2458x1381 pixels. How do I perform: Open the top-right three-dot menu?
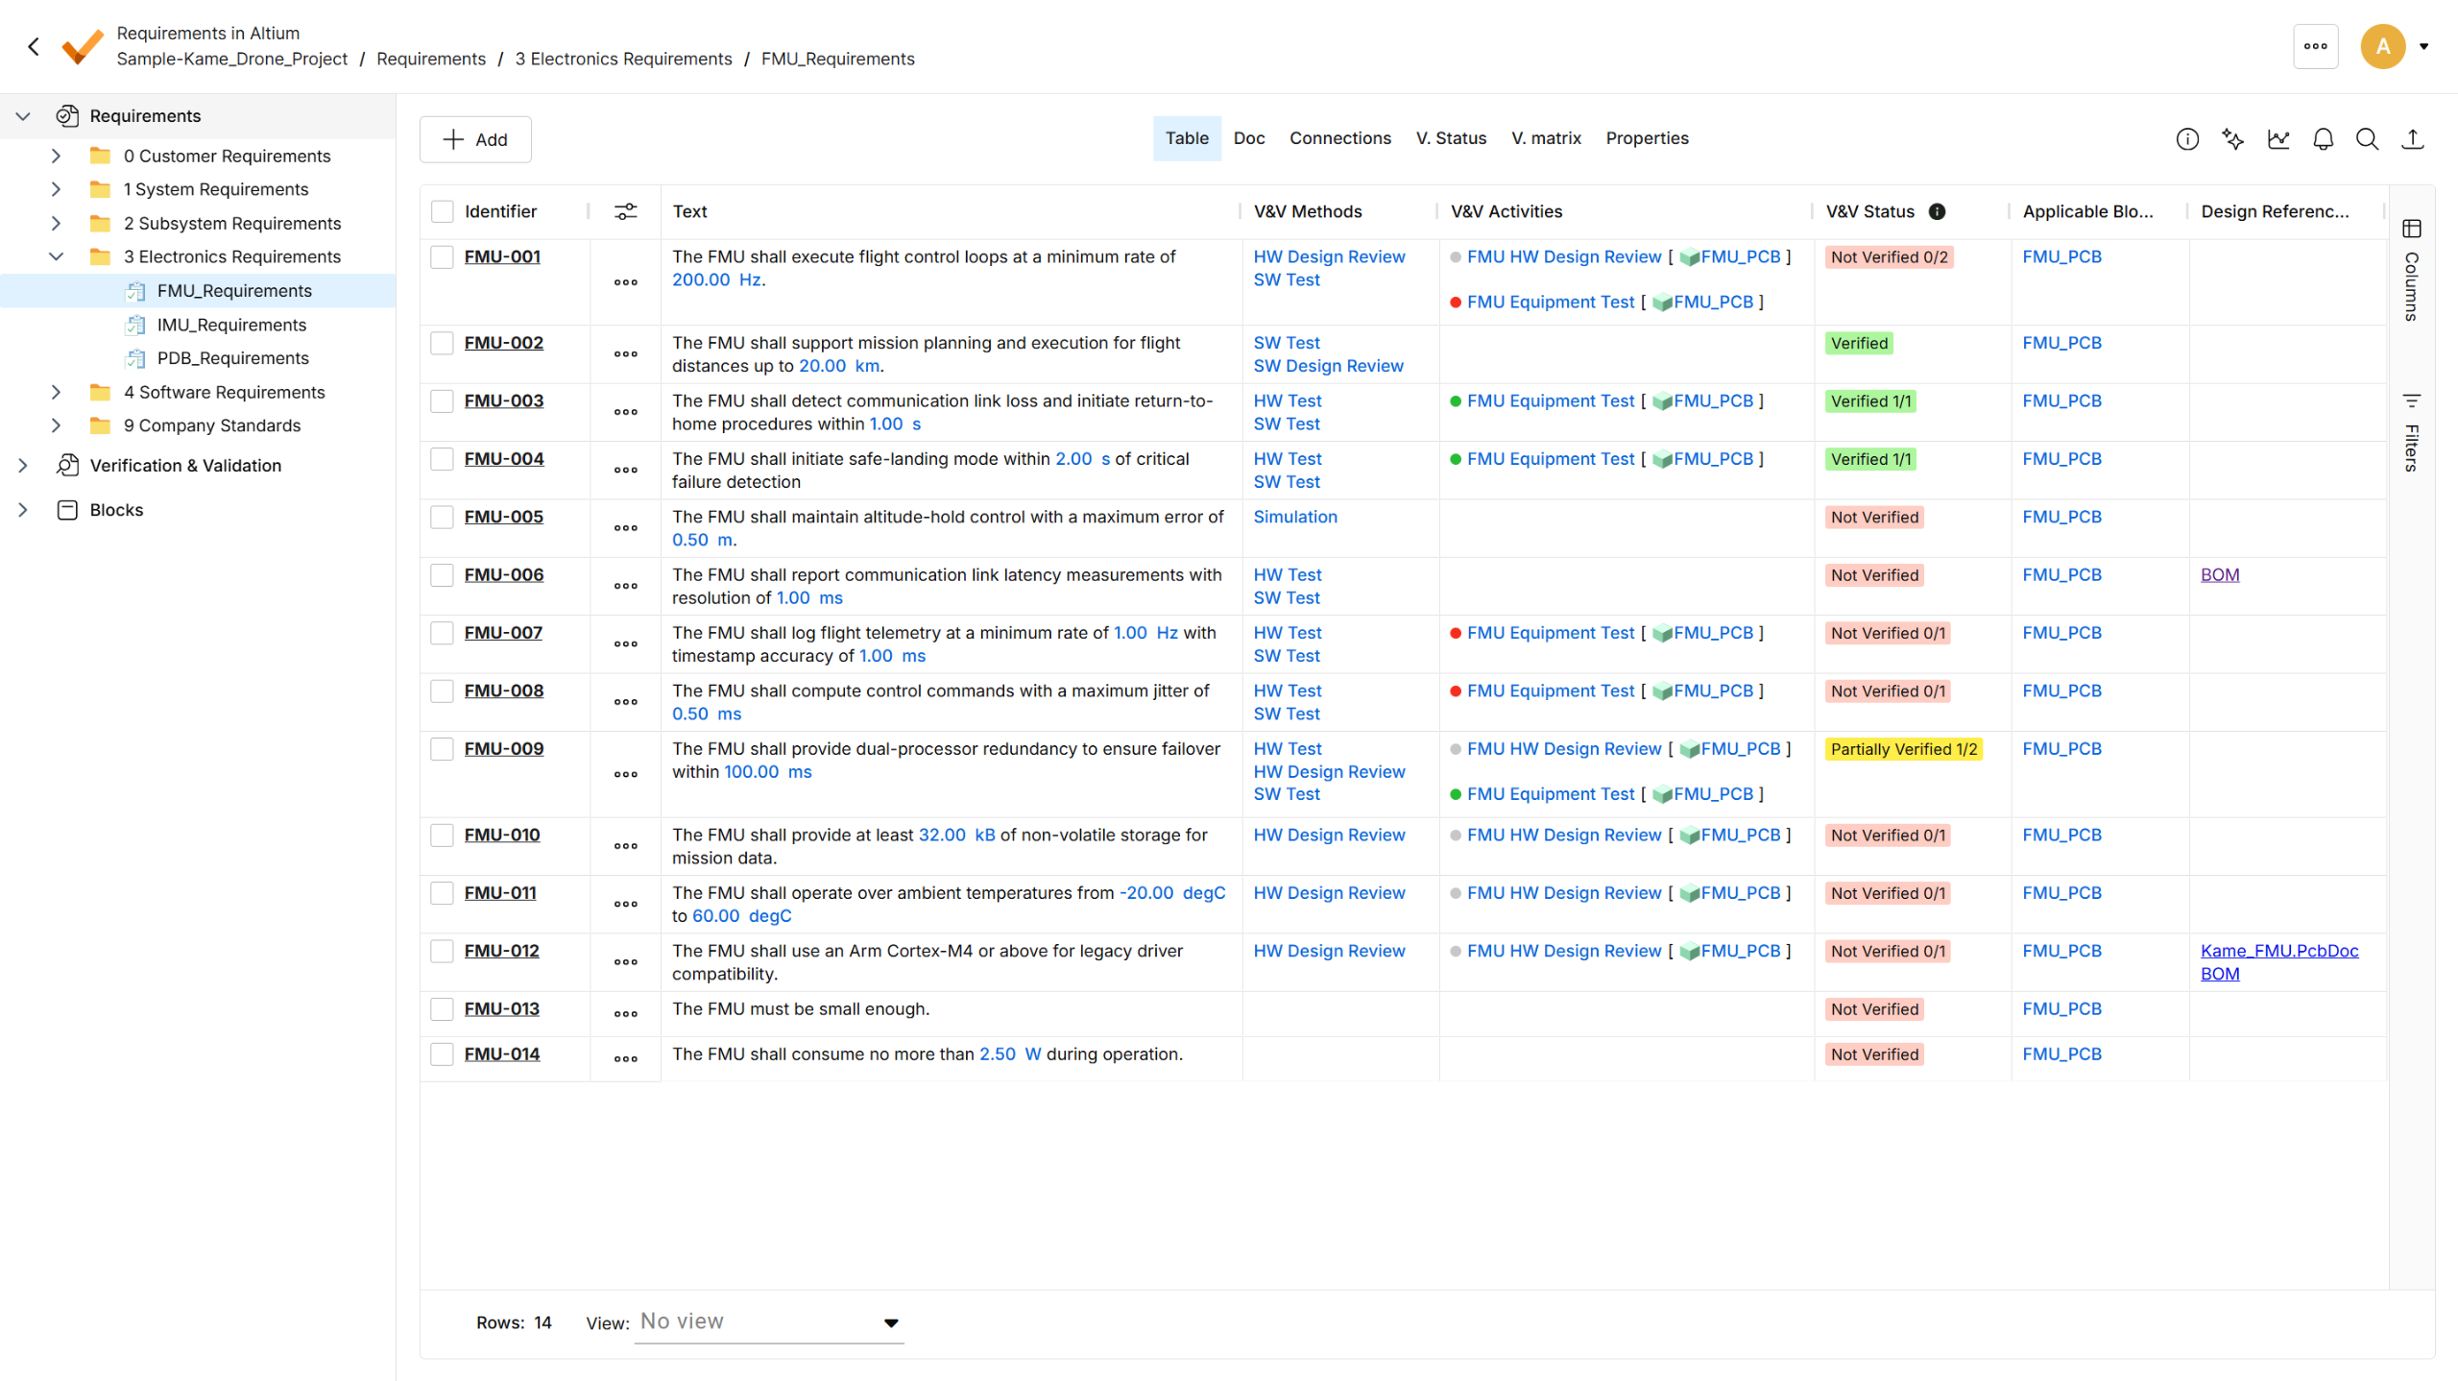click(2315, 46)
